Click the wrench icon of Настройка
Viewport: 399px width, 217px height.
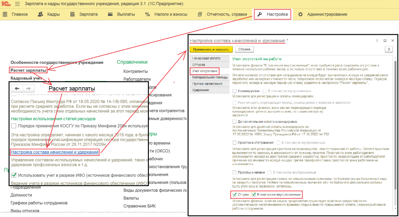point(260,14)
